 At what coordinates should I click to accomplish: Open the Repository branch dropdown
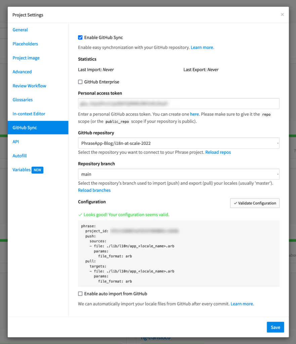click(178, 174)
